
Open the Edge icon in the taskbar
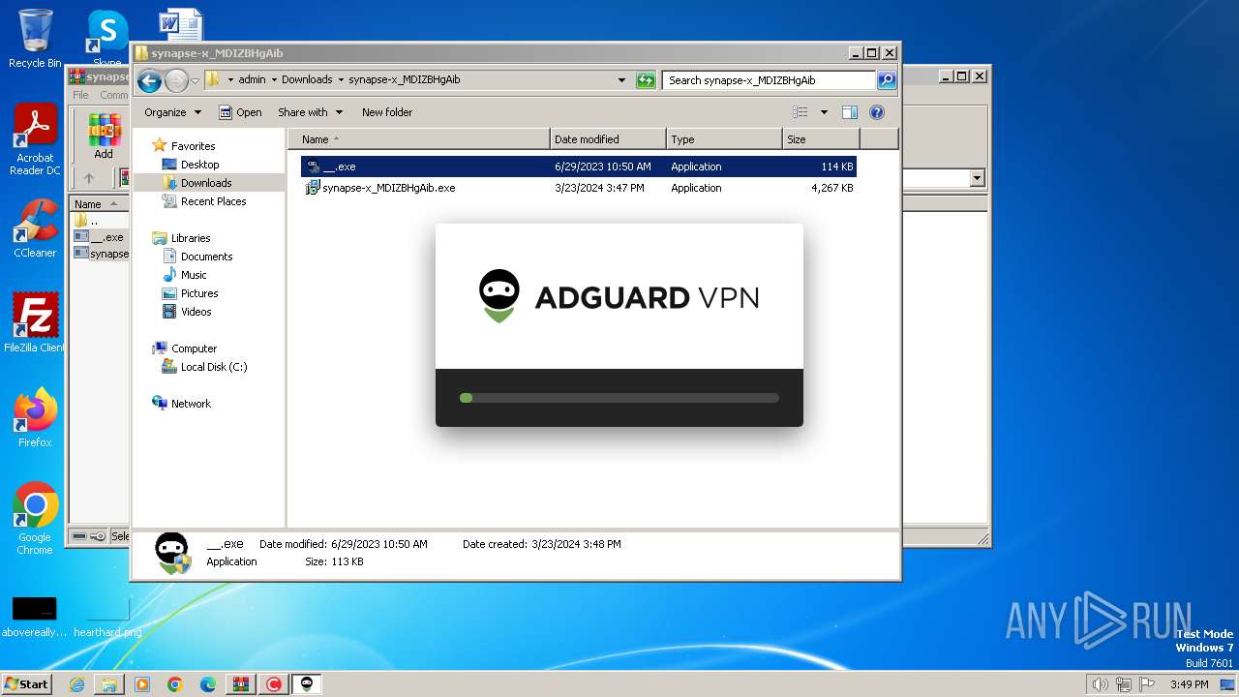tap(208, 684)
